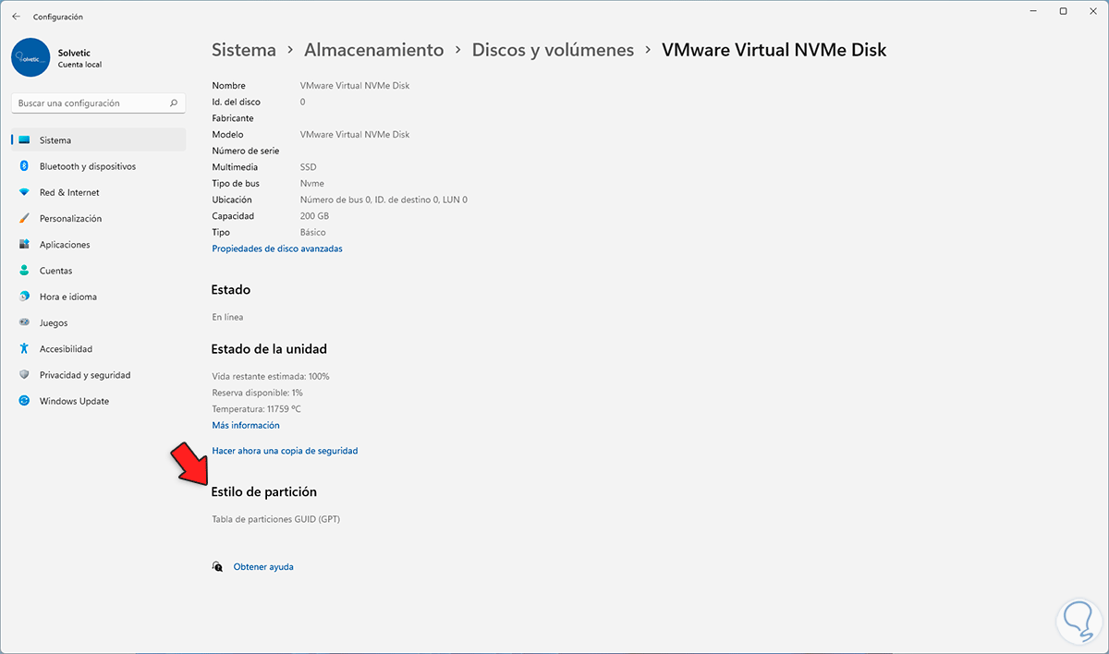Select the Multimedia value SSD

(308, 167)
